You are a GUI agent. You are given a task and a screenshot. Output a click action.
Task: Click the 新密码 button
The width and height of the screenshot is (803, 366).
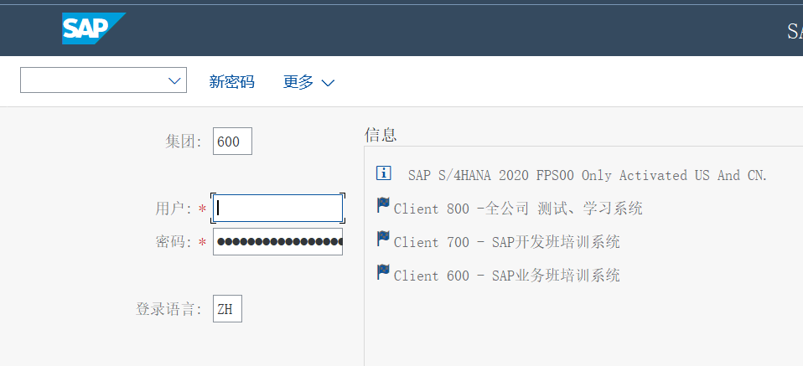click(x=232, y=82)
